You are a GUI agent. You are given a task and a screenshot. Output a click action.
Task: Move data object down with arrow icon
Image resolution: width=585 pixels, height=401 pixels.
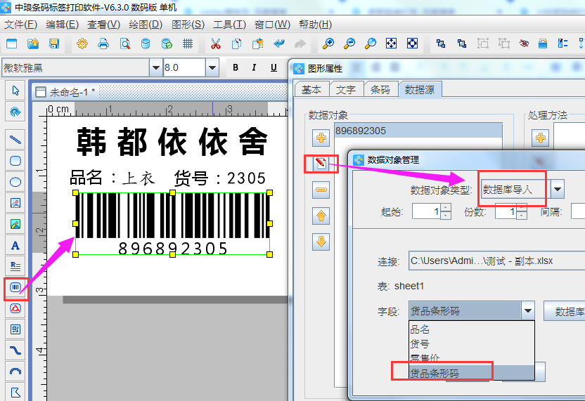click(x=321, y=242)
